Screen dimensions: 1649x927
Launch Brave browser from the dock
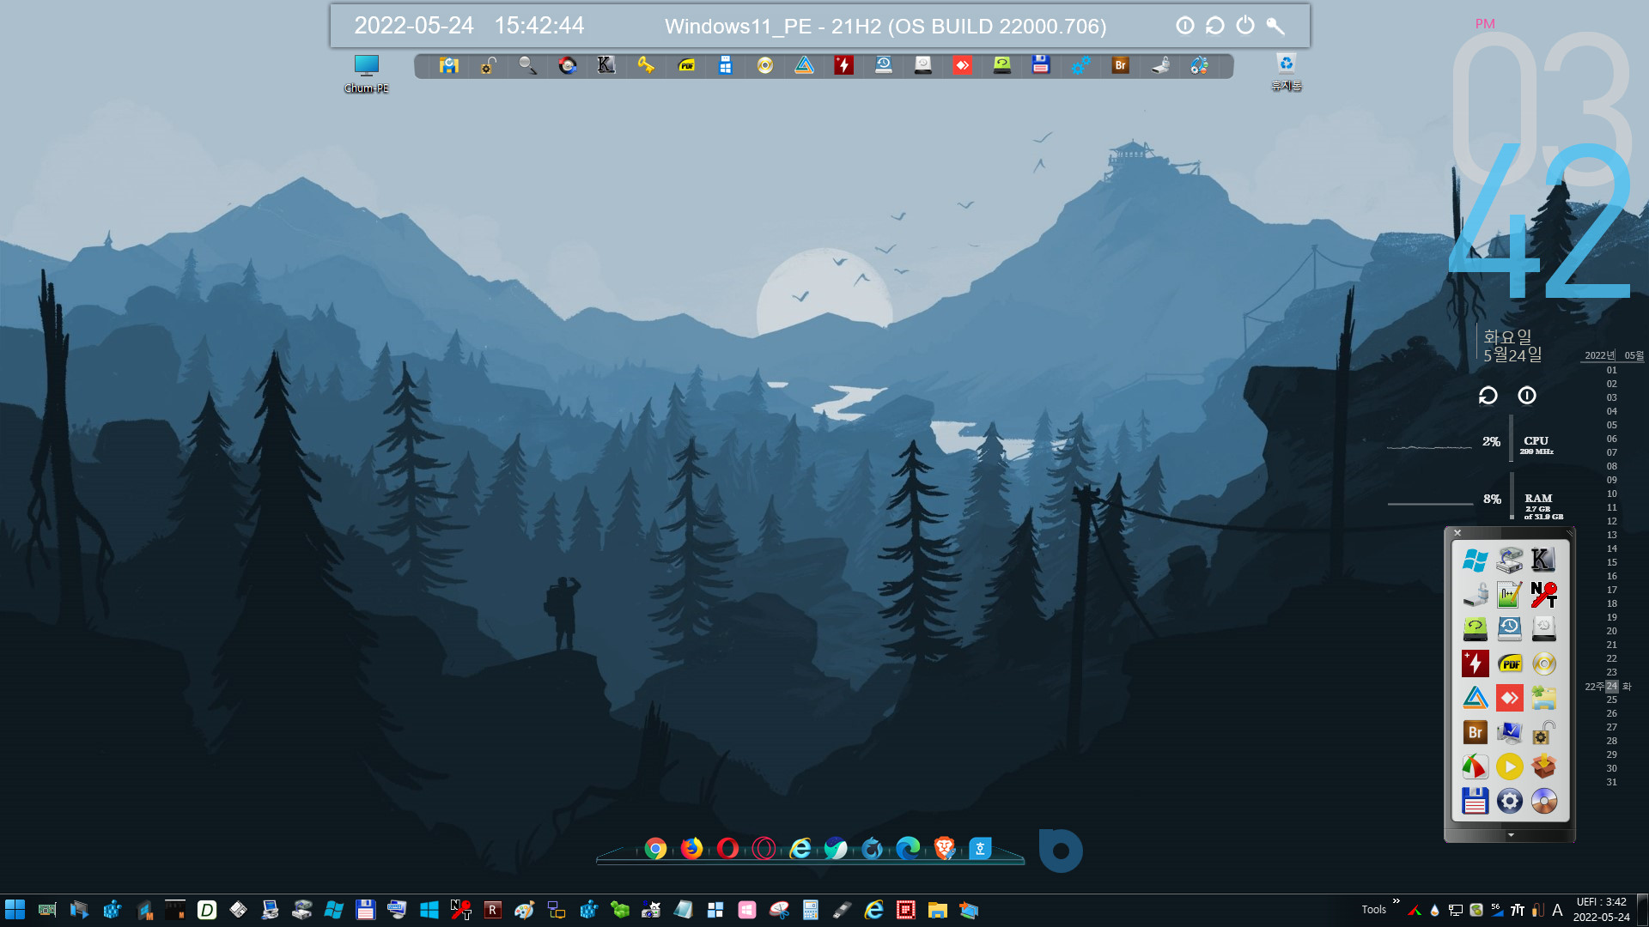click(x=944, y=849)
